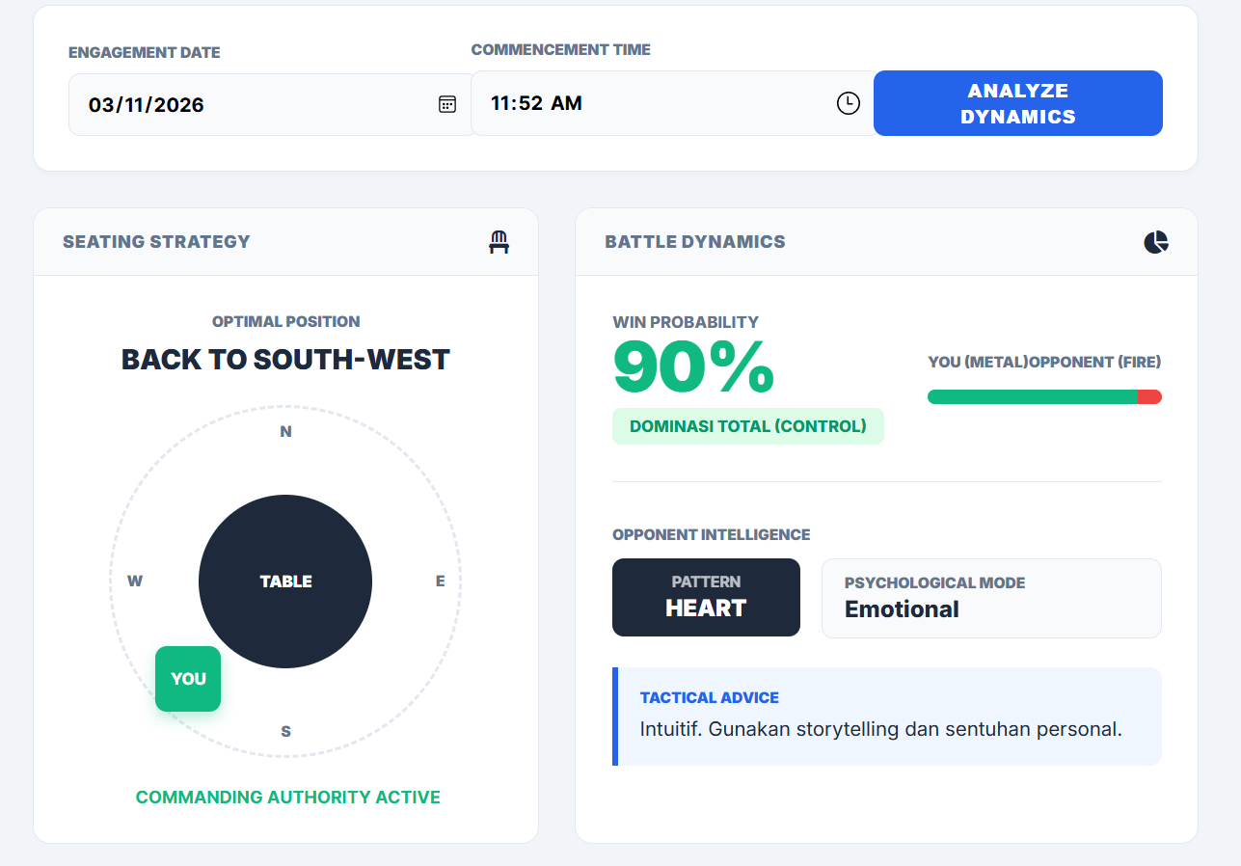Click the dark TABLE circle

point(285,582)
